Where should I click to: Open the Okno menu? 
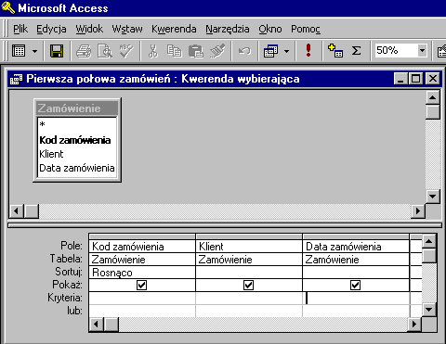(x=270, y=29)
